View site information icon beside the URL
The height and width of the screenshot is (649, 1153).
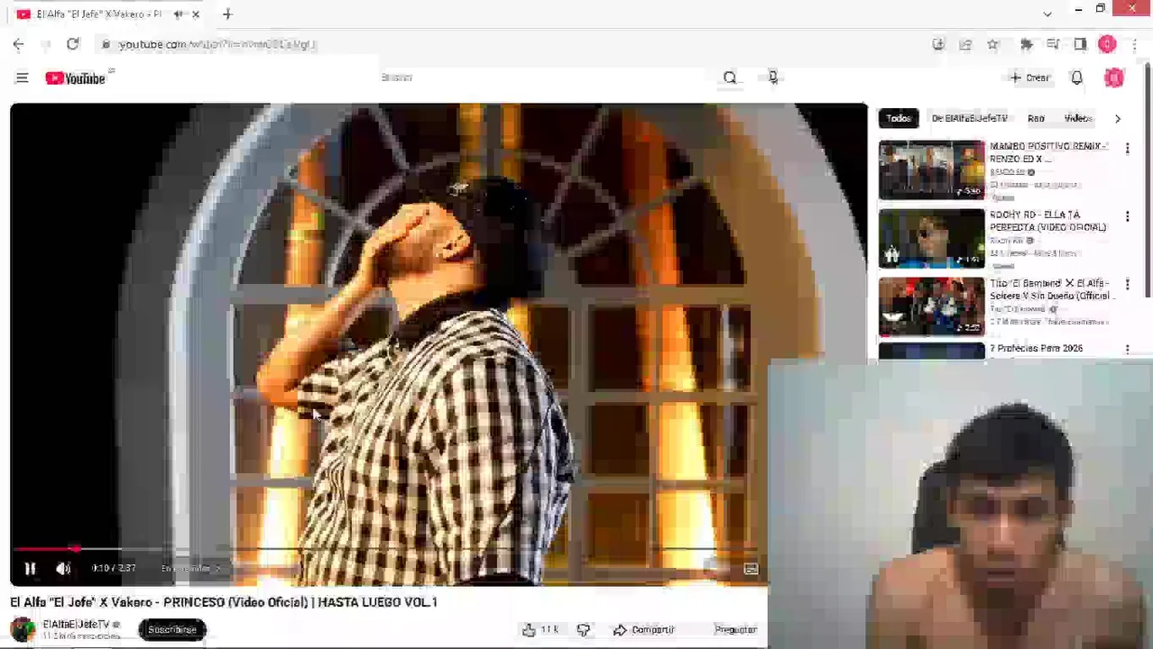click(x=106, y=44)
